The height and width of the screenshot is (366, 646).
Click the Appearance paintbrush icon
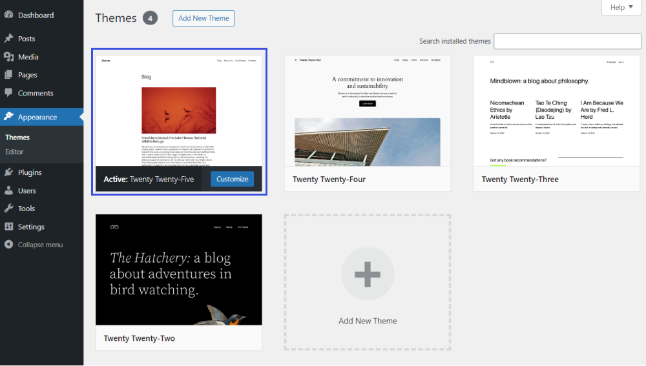tap(8, 116)
